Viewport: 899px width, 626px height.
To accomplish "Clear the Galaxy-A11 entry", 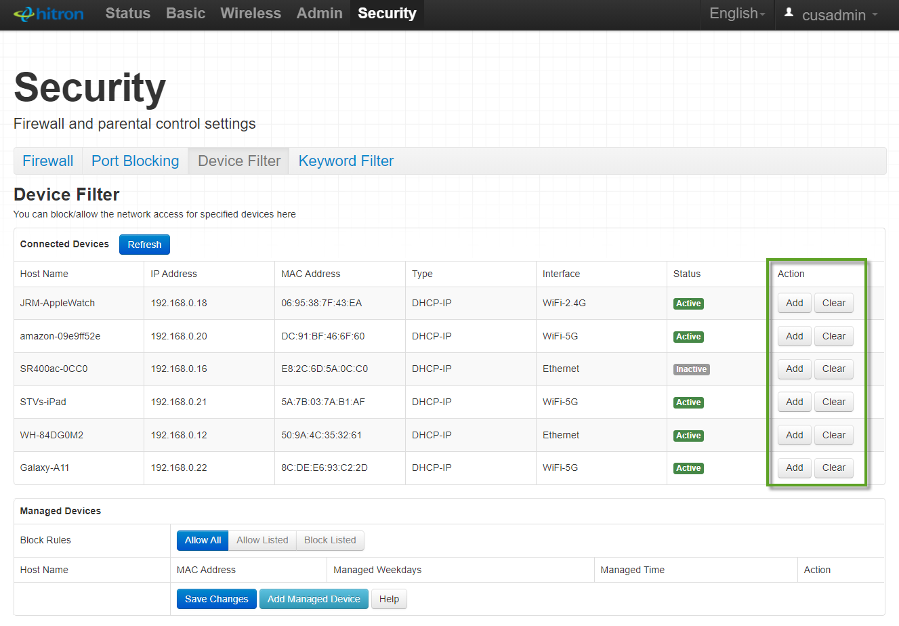I will click(834, 467).
